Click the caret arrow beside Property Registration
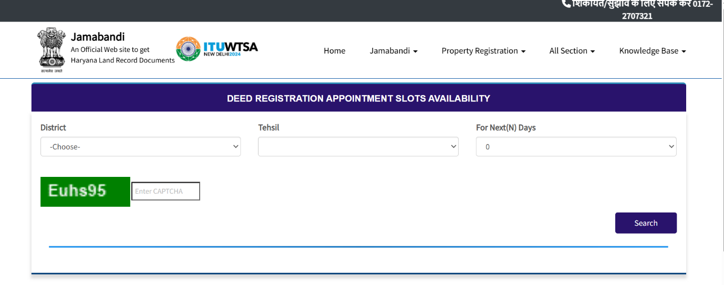Screen dimensions: 724x285 pyautogui.click(x=523, y=51)
